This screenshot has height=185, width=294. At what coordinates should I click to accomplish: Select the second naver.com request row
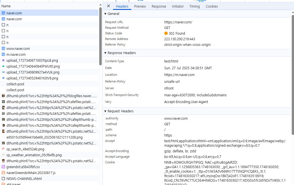click(x=49, y=19)
